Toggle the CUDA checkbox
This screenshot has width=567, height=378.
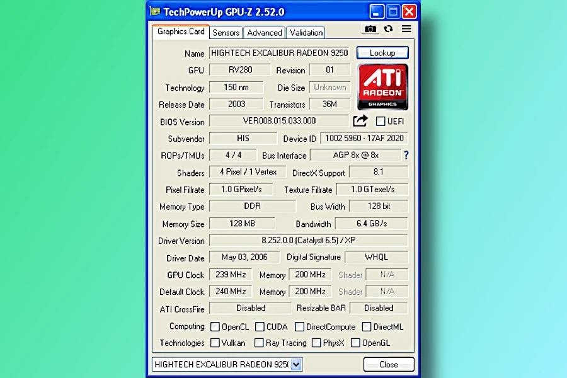260,326
